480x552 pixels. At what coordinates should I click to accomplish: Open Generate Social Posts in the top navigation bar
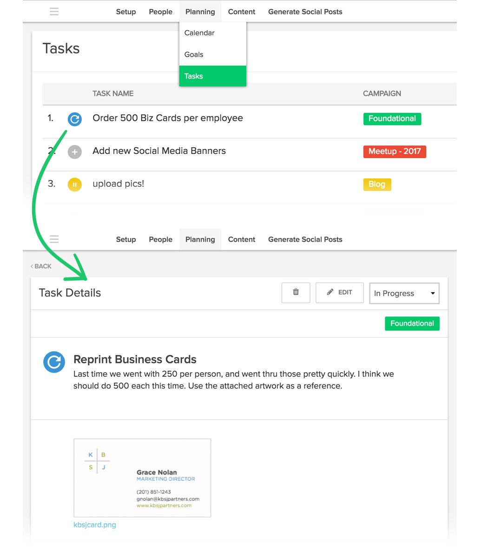point(305,12)
